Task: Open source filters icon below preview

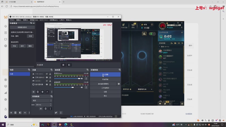Action: [x=69, y=65]
